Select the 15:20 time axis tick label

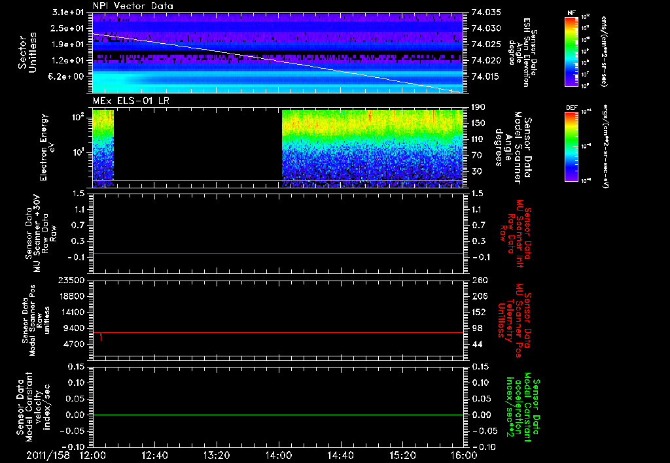coord(402,456)
